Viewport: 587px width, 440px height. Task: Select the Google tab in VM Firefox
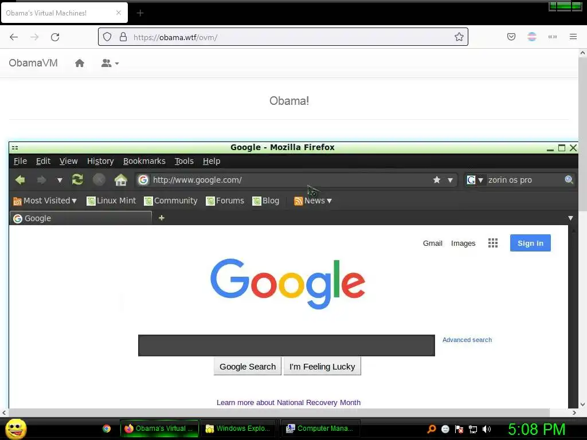tap(80, 218)
